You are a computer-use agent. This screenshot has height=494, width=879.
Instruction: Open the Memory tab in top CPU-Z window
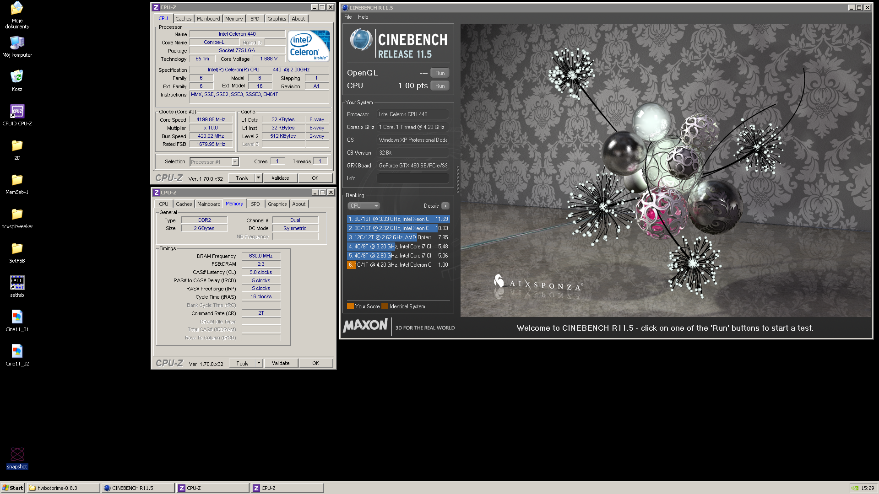click(234, 19)
